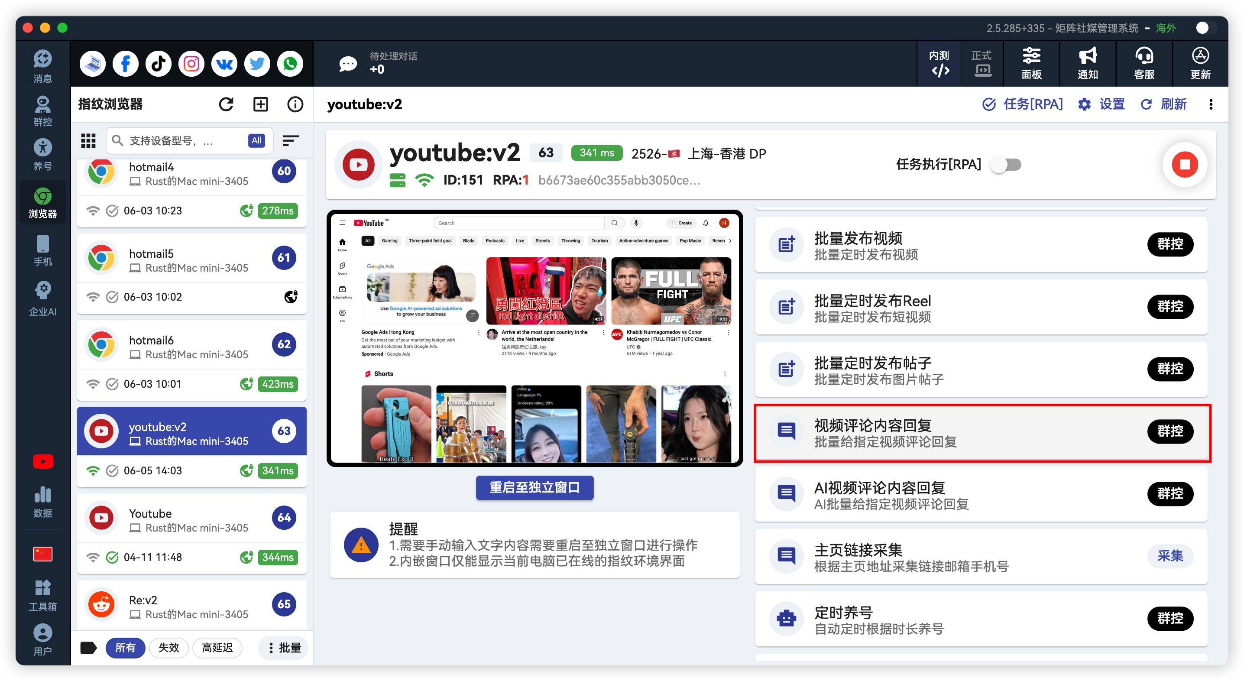Click the 消息 sidebar icon

[42, 66]
